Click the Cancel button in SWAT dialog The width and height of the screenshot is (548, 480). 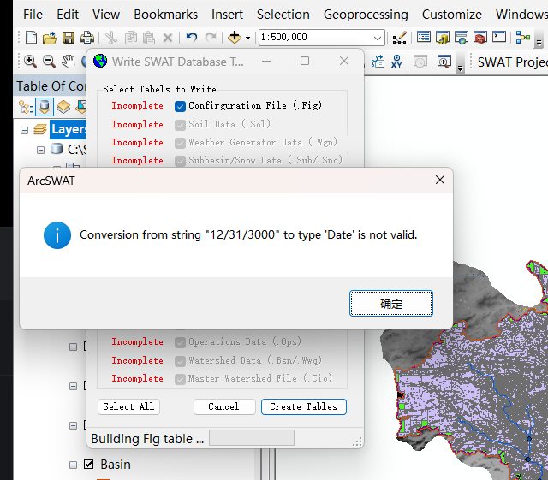(x=224, y=406)
